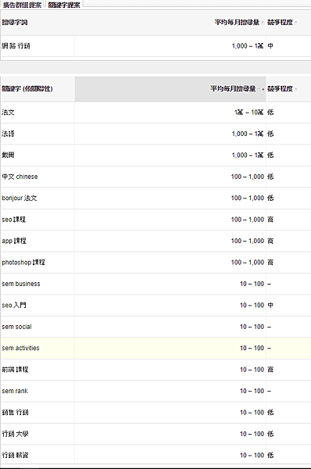Select the 關鍵字提案 tab
Screen dimensions: 311x469
[x=64, y=5]
